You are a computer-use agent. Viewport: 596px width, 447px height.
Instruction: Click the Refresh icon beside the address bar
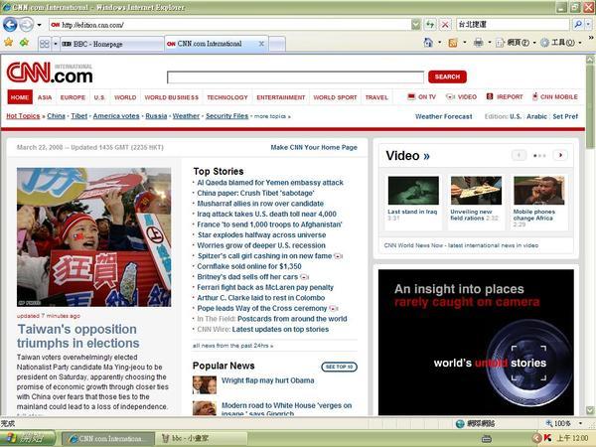pyautogui.click(x=430, y=25)
